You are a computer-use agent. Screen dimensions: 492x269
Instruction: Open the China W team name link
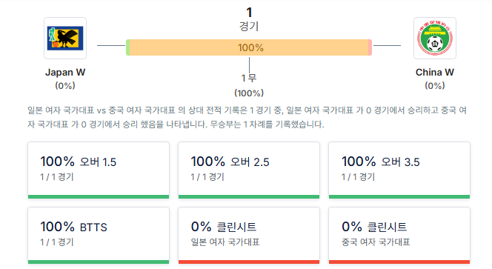tap(435, 72)
